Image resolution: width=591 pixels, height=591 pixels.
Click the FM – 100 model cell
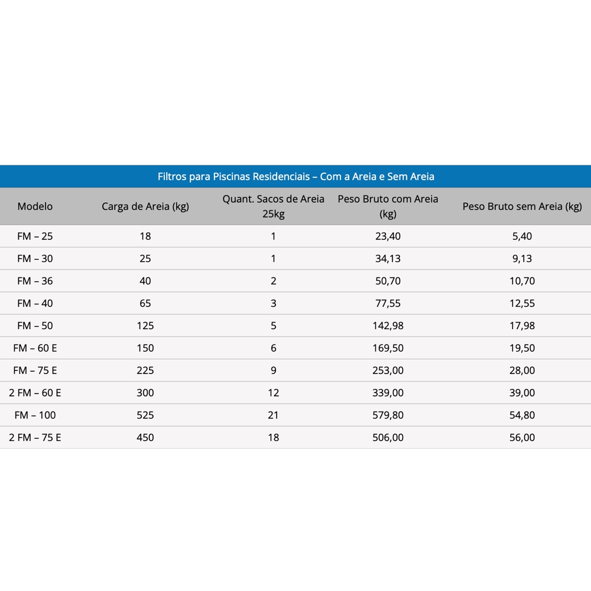[x=35, y=415]
